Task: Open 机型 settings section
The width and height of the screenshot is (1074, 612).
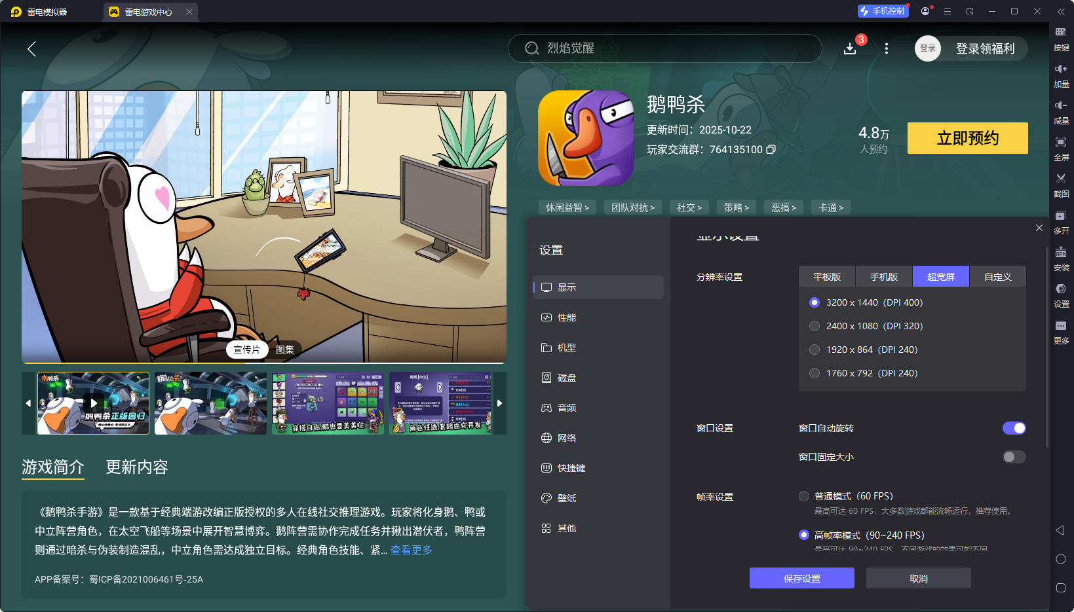Action: point(598,348)
